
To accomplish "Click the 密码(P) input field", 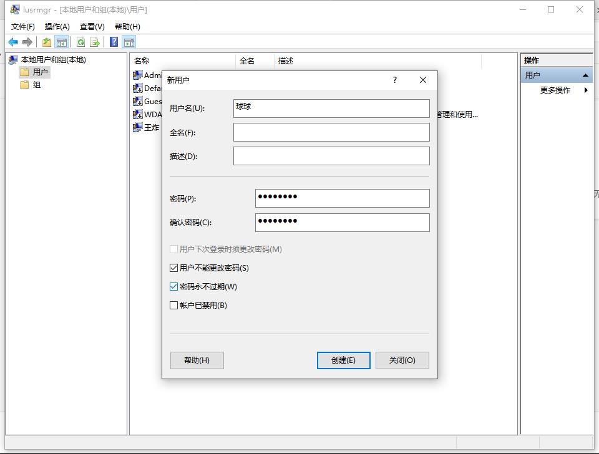I will [343, 198].
